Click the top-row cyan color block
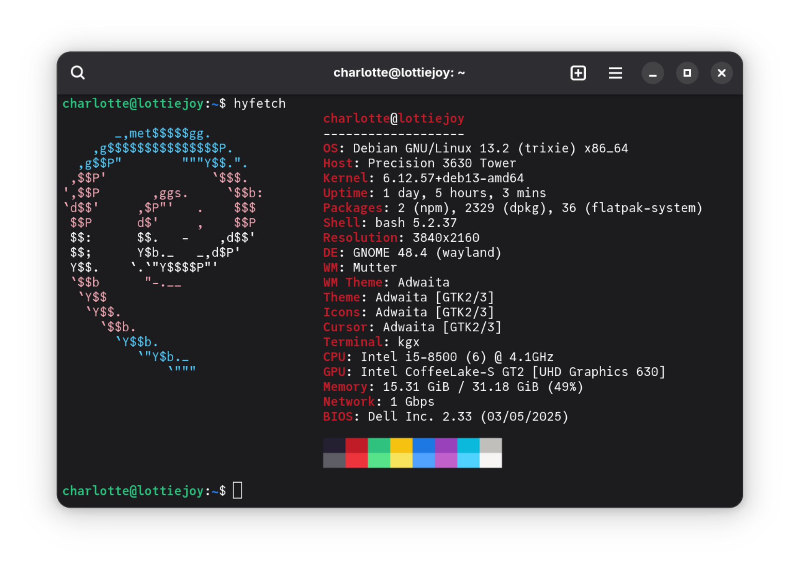Screen dimensions: 800x570 tap(468, 445)
